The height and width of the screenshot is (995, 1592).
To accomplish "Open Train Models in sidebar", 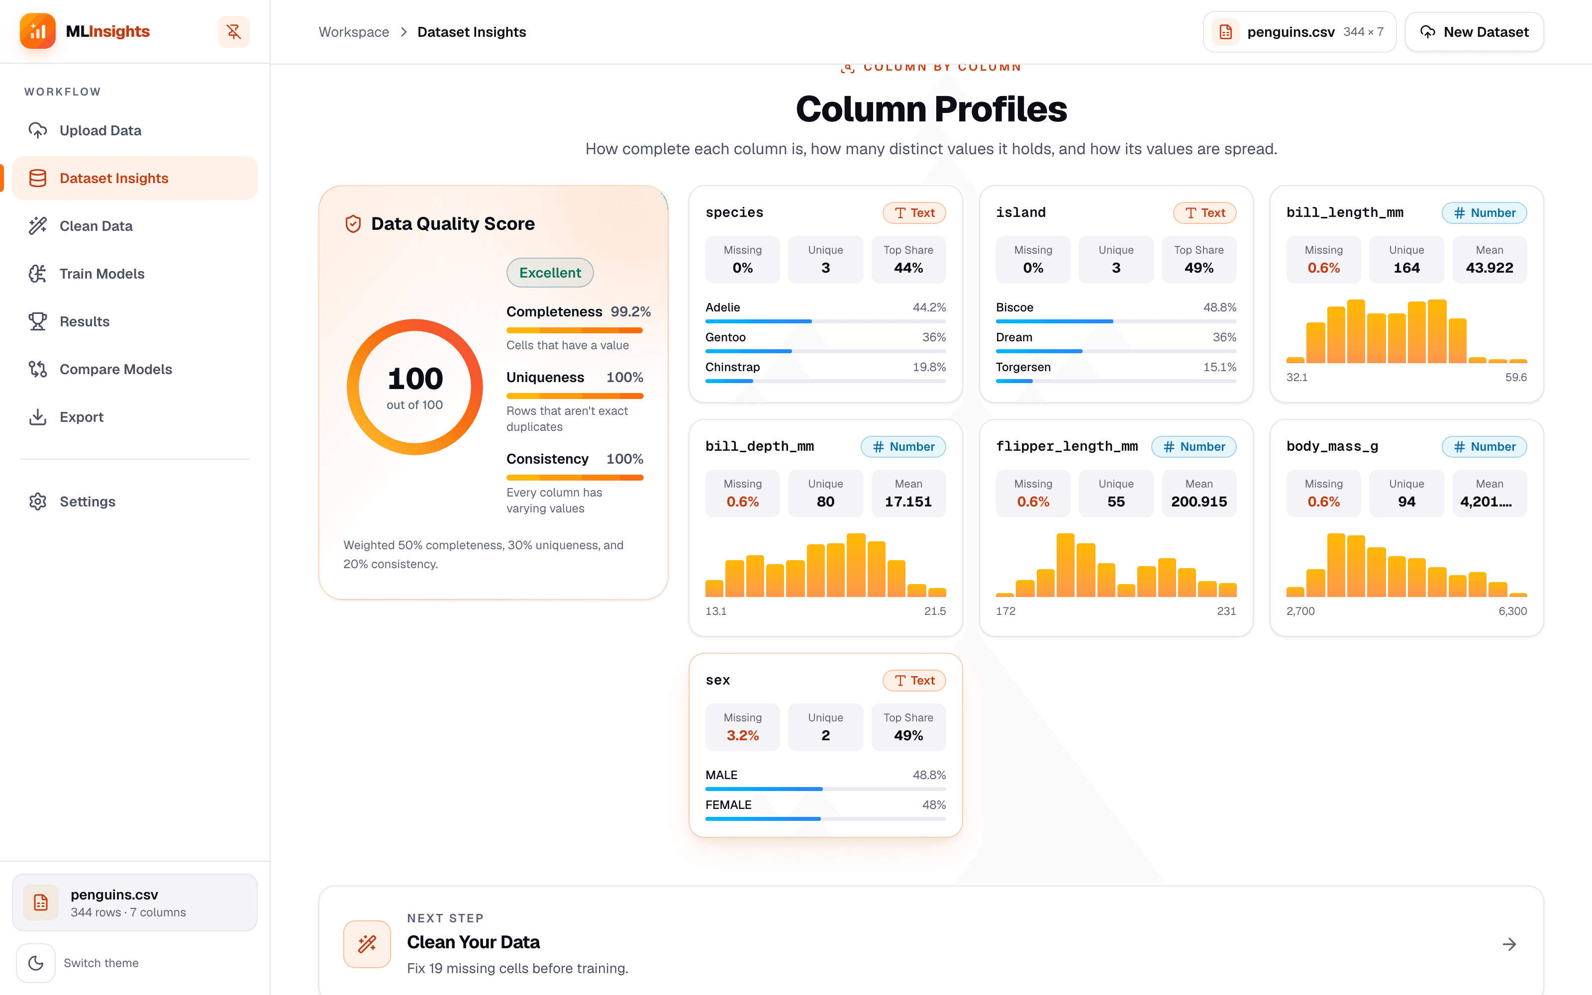I will pyautogui.click(x=135, y=274).
